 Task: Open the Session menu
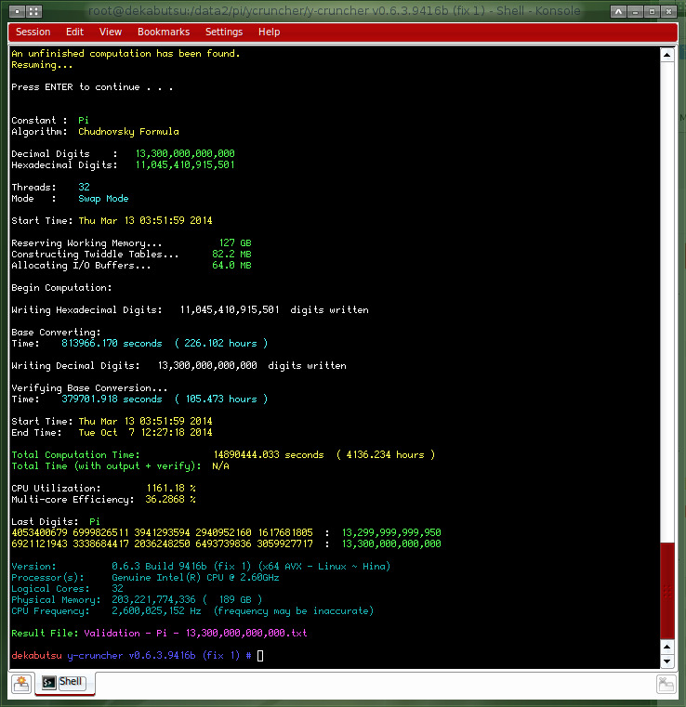(33, 32)
